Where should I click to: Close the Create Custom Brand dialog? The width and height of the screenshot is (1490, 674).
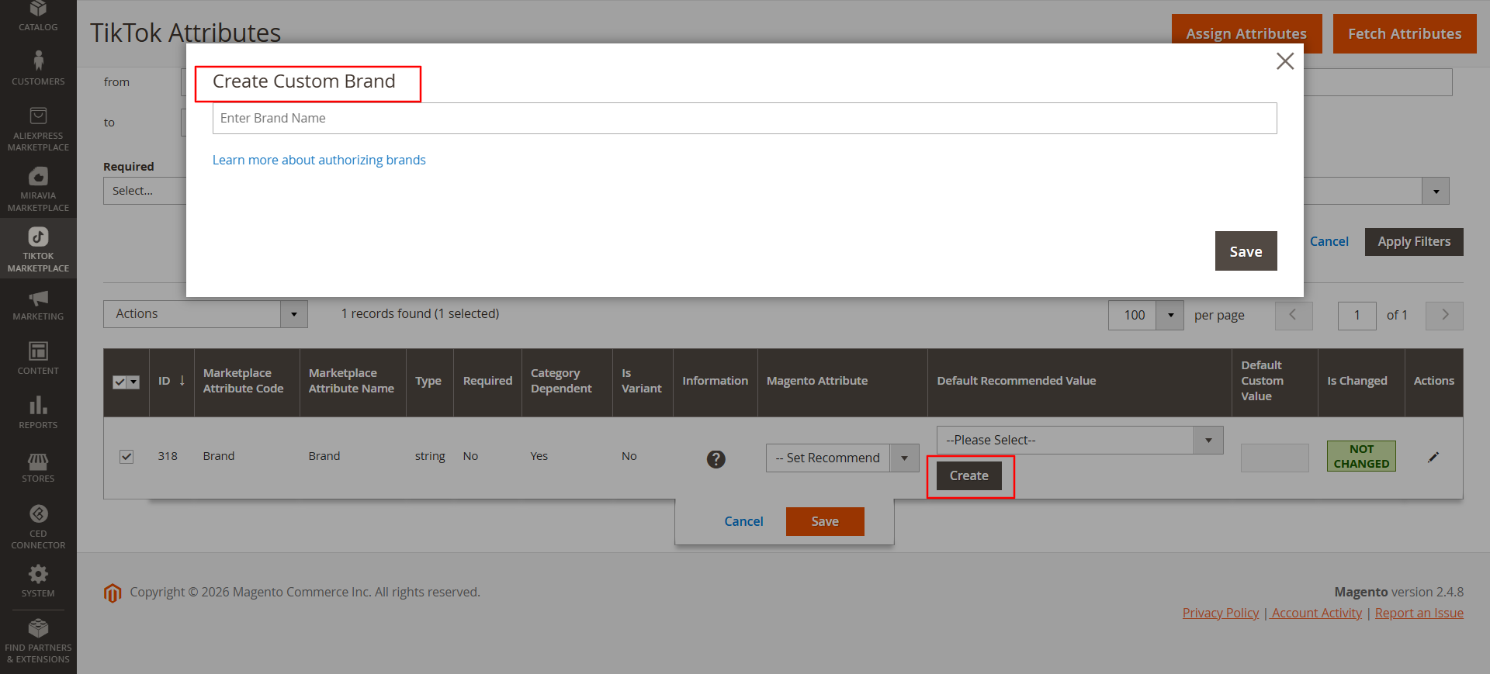pyautogui.click(x=1284, y=61)
